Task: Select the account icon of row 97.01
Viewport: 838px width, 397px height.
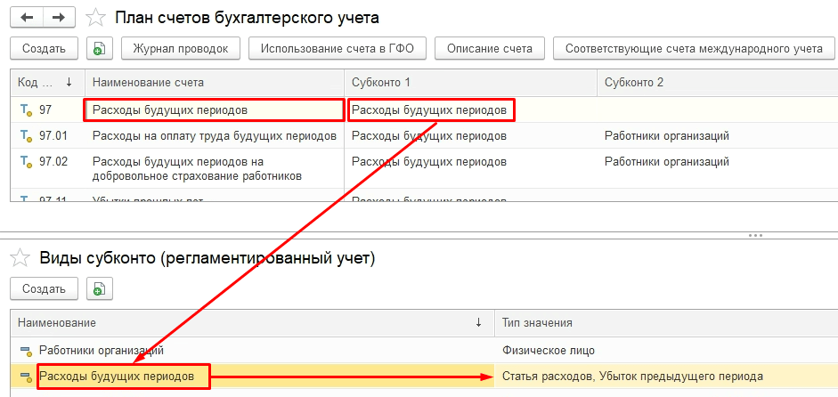Action: pos(26,136)
